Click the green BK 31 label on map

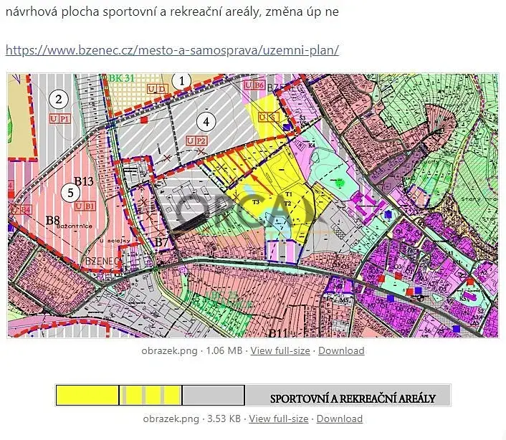click(x=123, y=77)
